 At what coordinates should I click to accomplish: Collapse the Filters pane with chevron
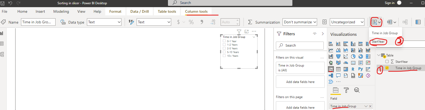(323, 34)
